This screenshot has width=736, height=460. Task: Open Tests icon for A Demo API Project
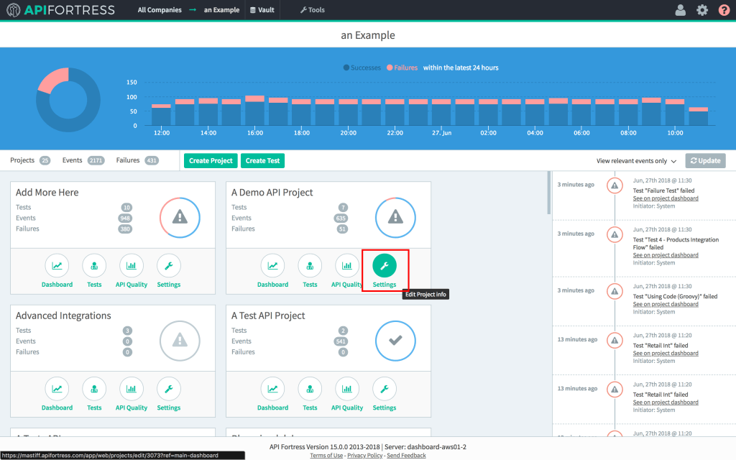pyautogui.click(x=310, y=267)
